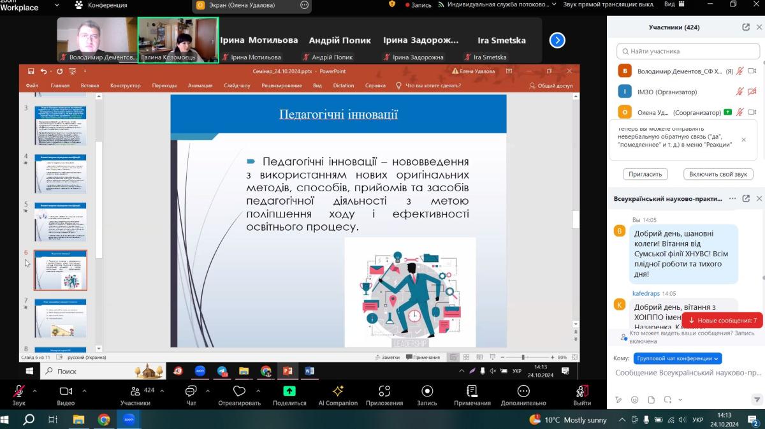
Task: Click the attach file icon in chat
Action: (651, 400)
